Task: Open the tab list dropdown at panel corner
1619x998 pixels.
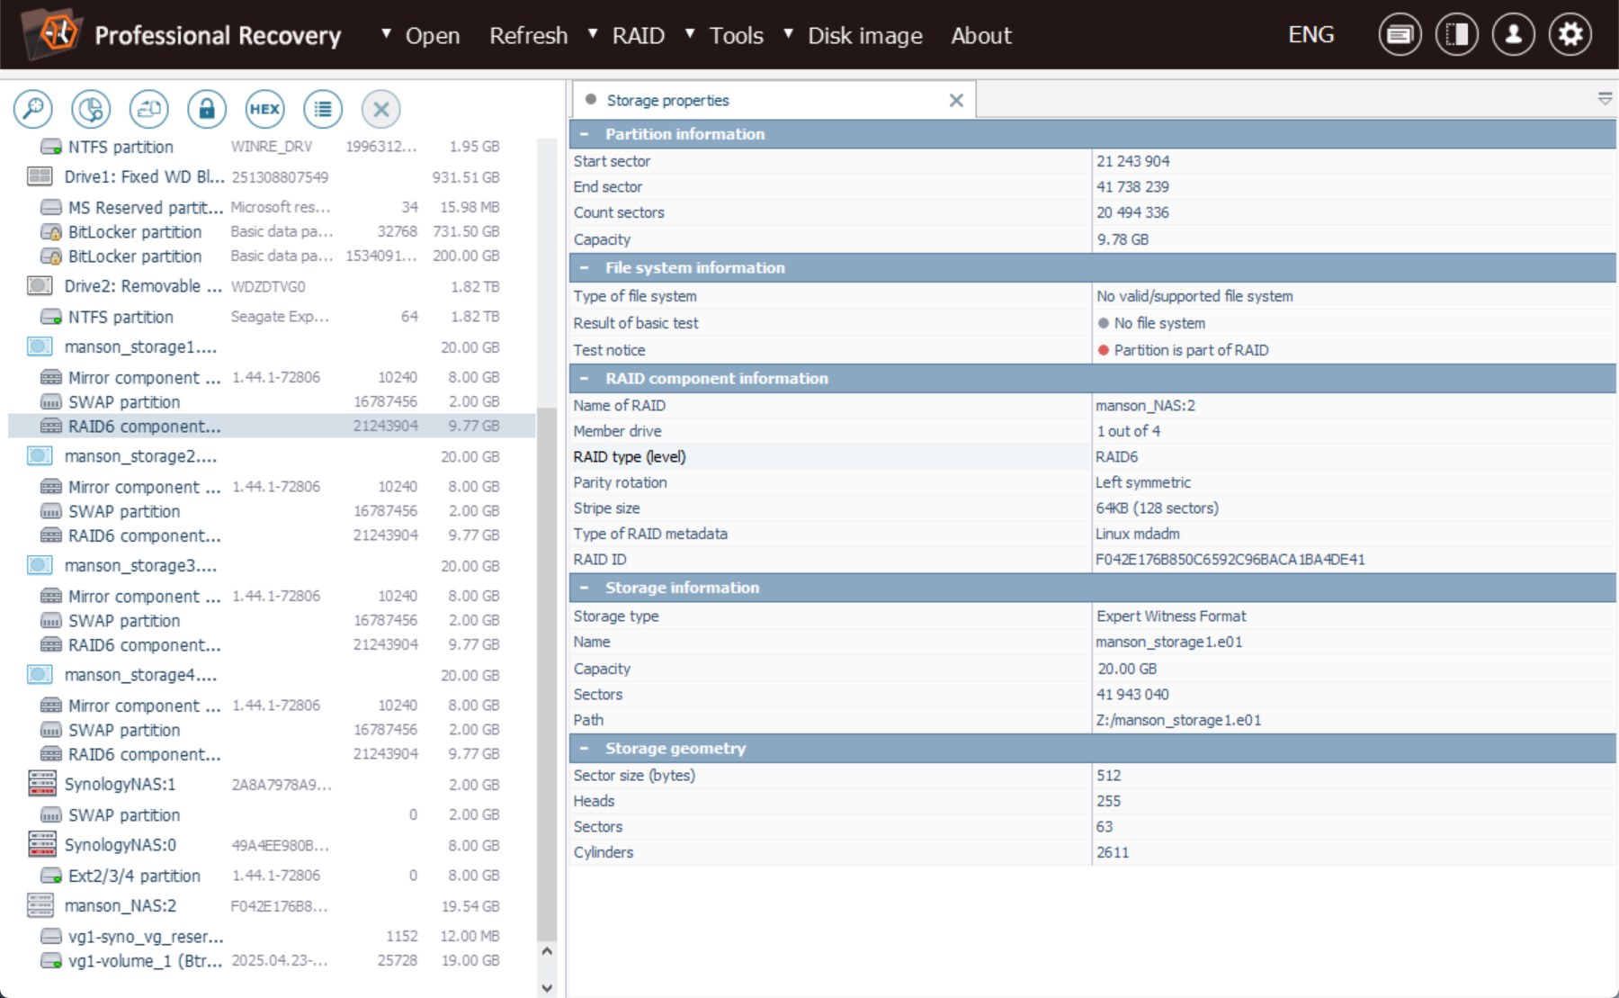Action: (1605, 99)
